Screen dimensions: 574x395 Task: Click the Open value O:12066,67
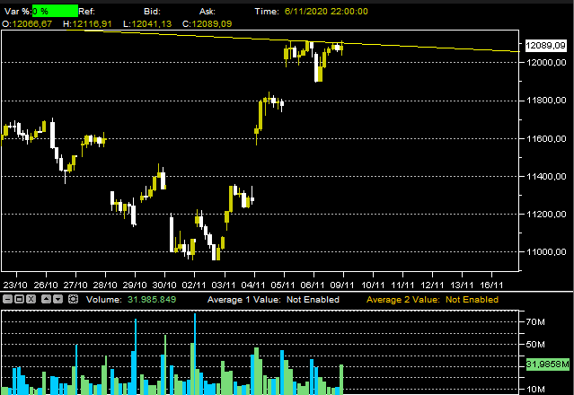[27, 24]
